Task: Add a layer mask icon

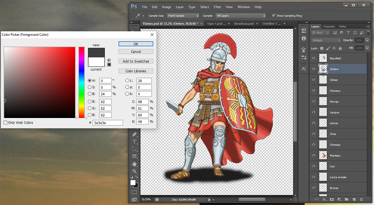Action: click(332, 199)
